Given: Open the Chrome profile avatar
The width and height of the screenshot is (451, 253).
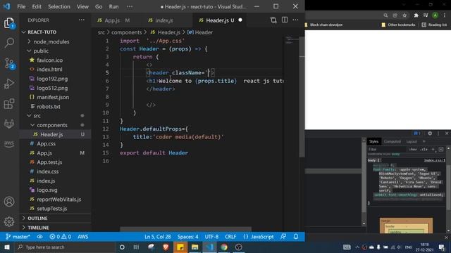Looking at the screenshot, I should (435, 15).
